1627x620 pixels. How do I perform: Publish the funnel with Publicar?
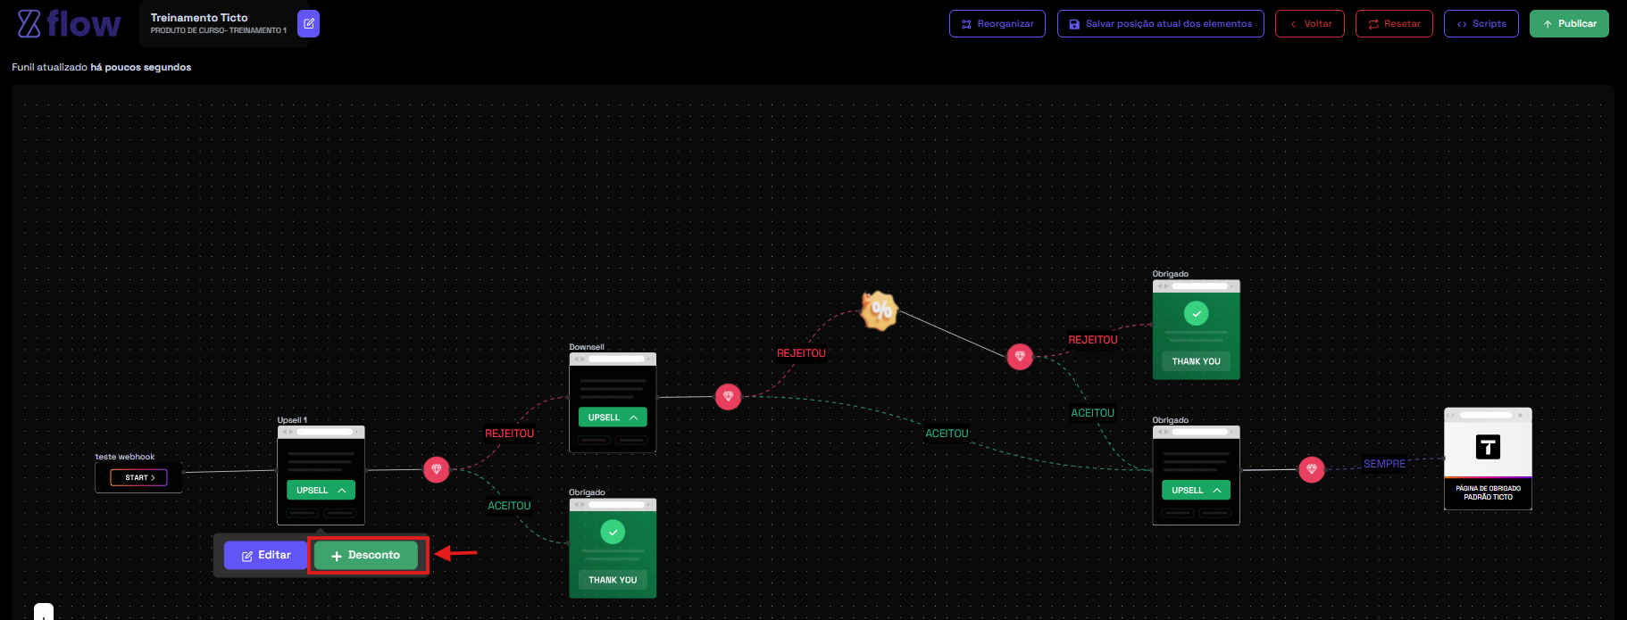[1569, 24]
